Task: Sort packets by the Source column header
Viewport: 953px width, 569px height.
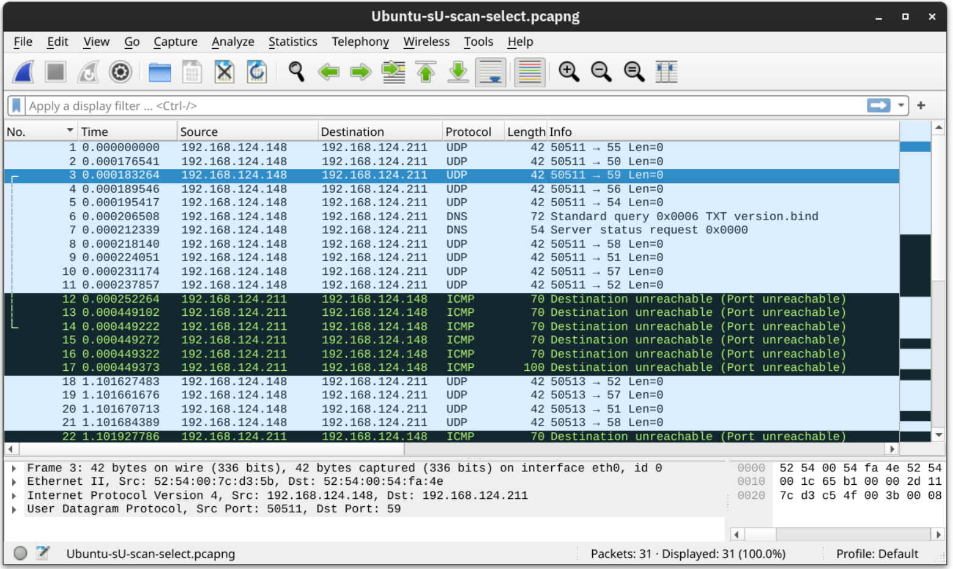Action: click(x=248, y=132)
